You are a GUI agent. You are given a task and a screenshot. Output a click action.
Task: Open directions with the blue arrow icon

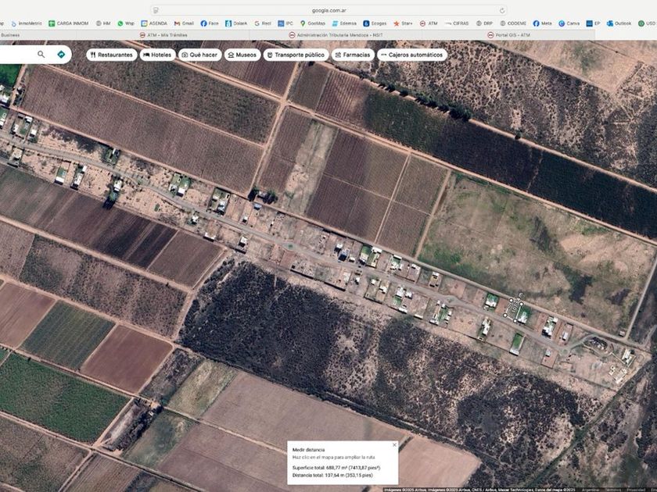[x=61, y=55]
